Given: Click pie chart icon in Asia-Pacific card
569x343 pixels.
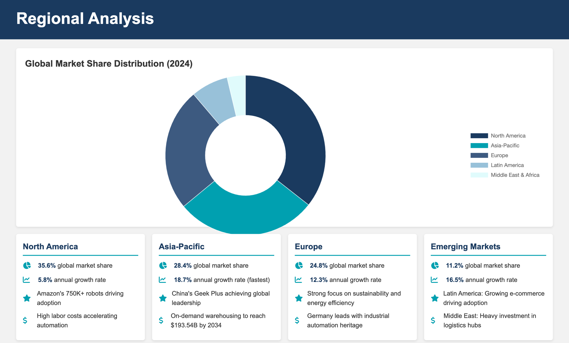Looking at the screenshot, I should [163, 265].
